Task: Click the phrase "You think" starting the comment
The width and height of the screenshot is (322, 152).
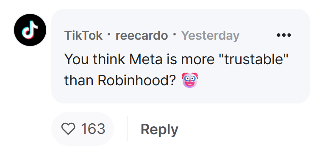Action: [94, 60]
